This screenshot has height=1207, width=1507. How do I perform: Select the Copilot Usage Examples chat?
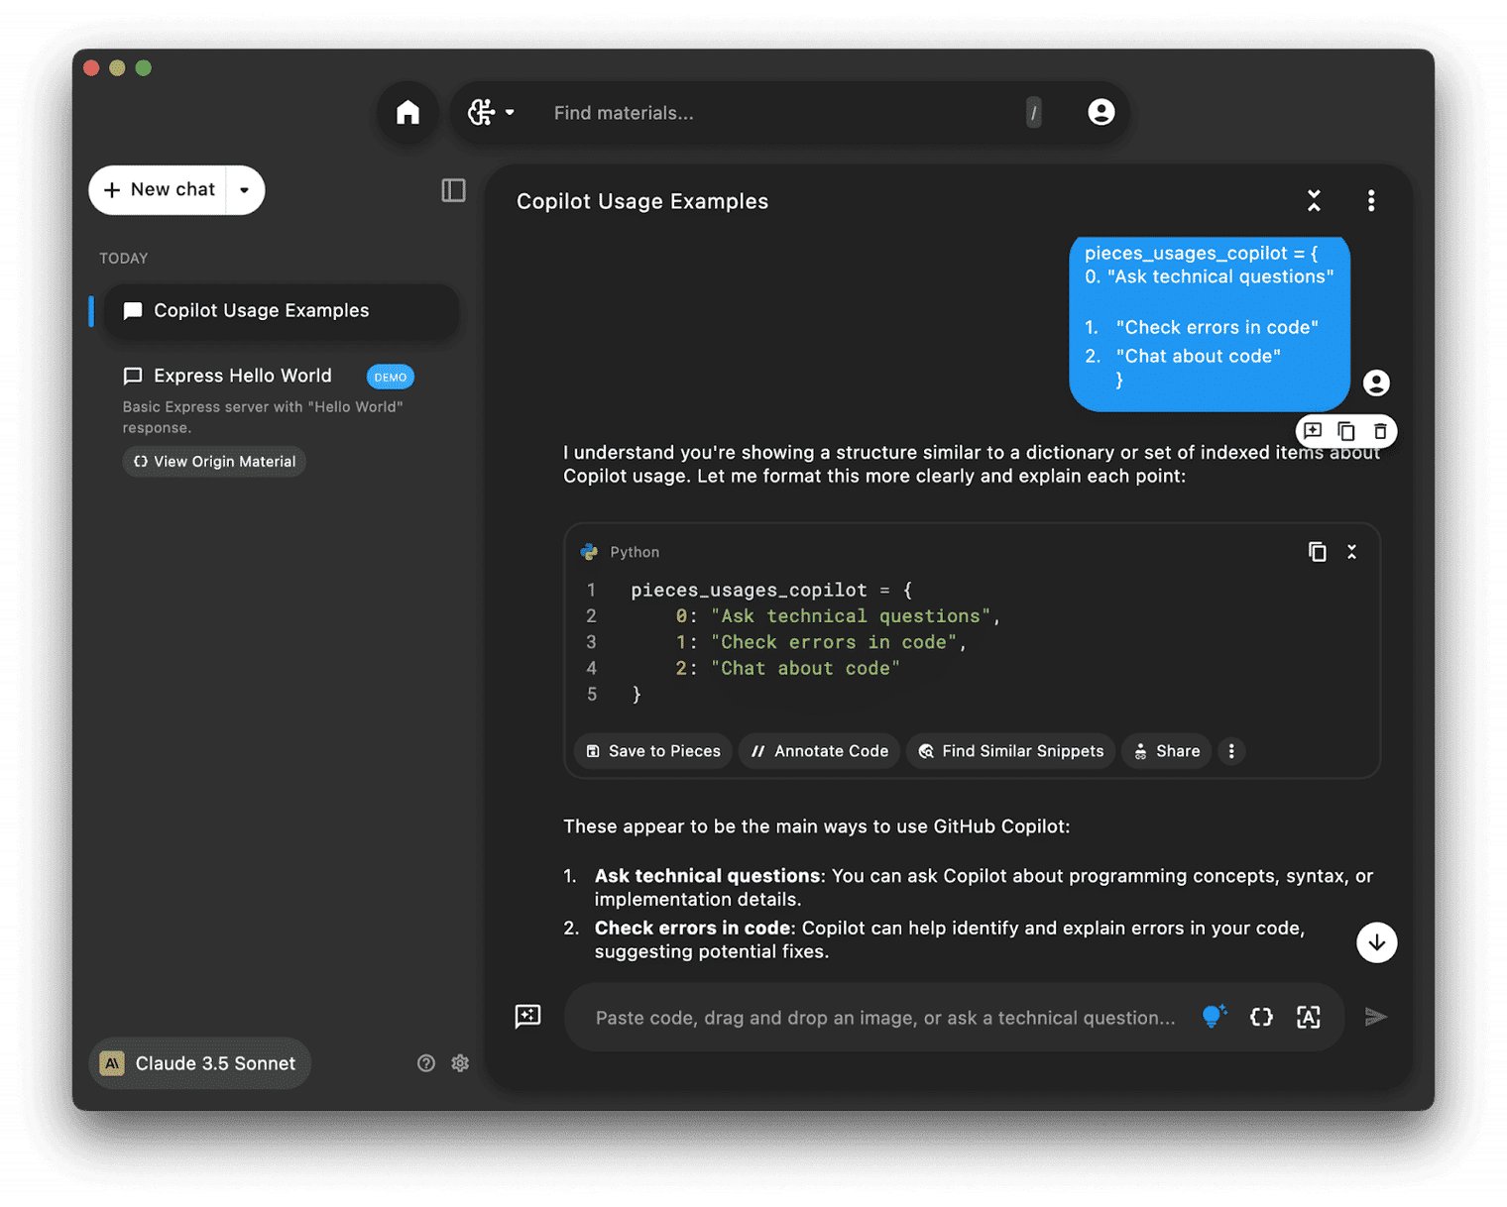pos(283,311)
